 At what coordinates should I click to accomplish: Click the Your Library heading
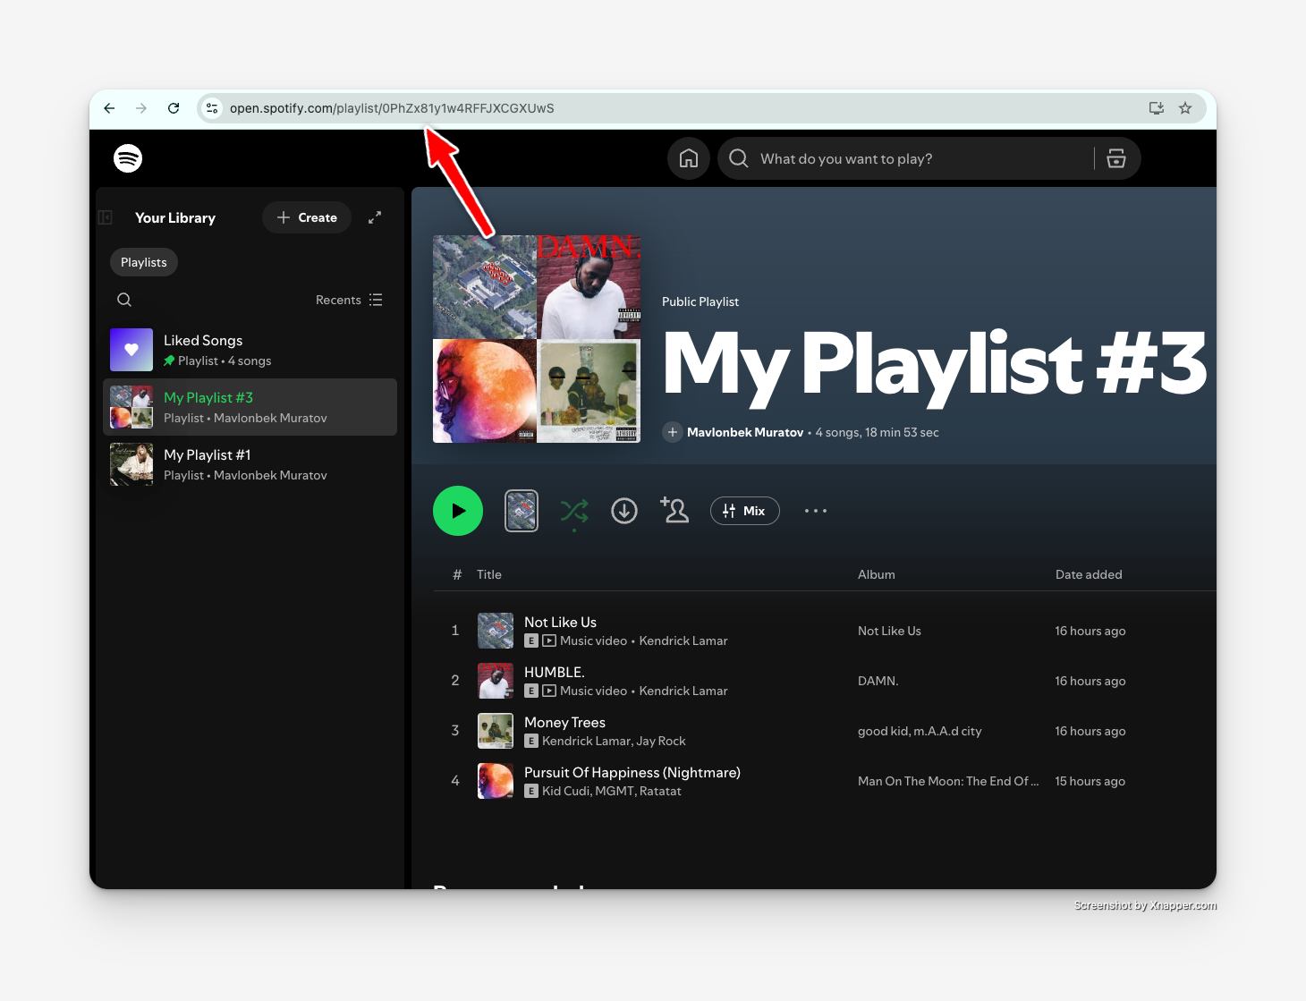pos(175,217)
